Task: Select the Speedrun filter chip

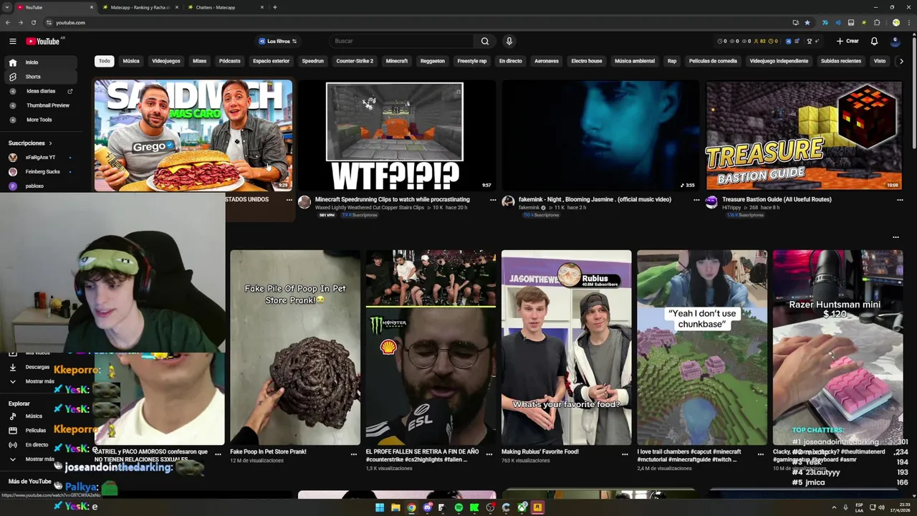Action: coord(312,61)
